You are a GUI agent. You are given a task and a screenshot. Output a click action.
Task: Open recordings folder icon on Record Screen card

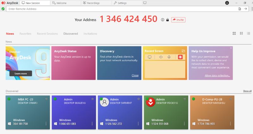[183, 51]
